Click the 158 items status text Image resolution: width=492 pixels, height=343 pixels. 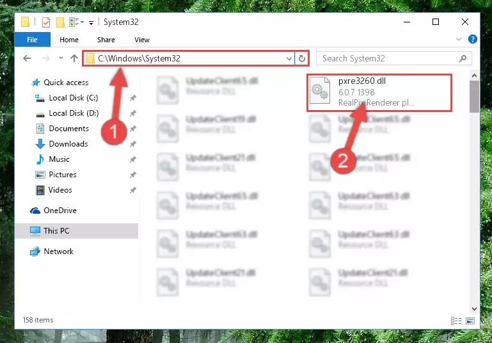point(38,320)
